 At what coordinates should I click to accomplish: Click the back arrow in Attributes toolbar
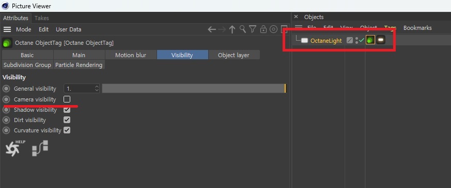click(x=212, y=29)
